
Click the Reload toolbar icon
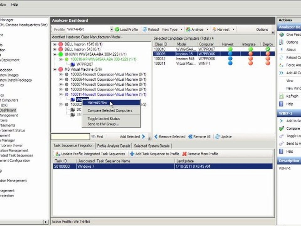[145, 30]
